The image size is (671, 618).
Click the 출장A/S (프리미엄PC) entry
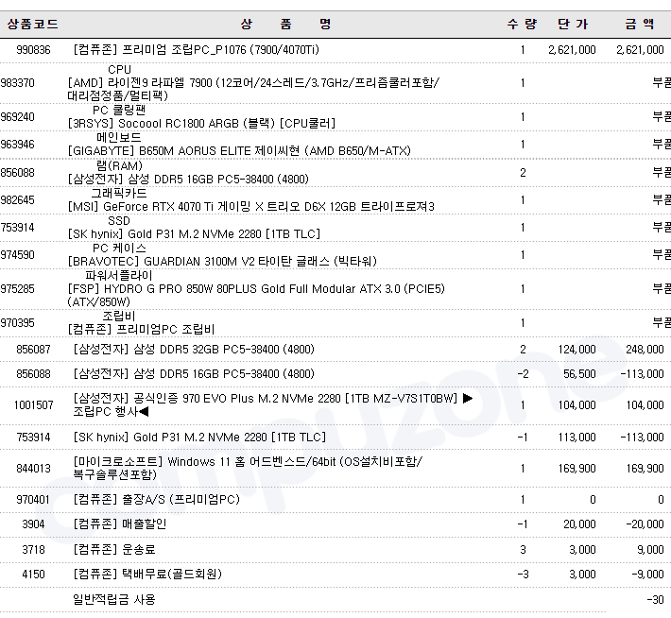pos(156,500)
